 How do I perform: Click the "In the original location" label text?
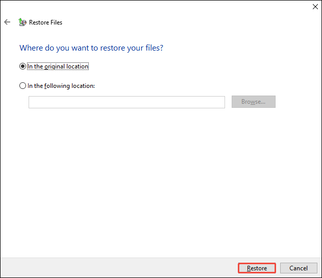[x=58, y=66]
